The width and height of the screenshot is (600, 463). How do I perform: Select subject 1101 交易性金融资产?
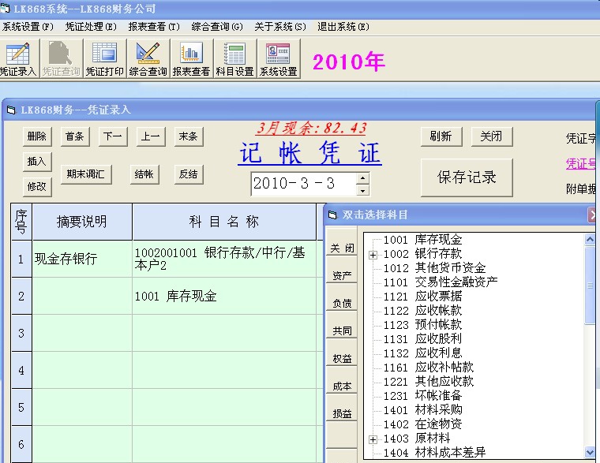coord(441,282)
